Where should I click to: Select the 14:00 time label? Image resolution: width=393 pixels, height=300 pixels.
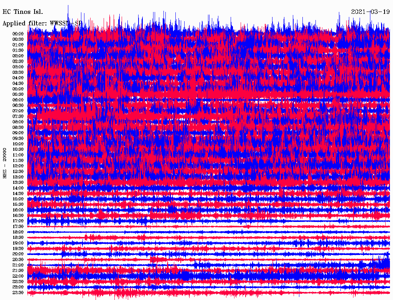pyautogui.click(x=18, y=188)
